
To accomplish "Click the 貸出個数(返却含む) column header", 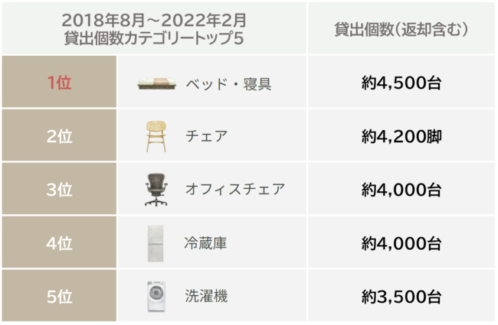I will tap(402, 29).
